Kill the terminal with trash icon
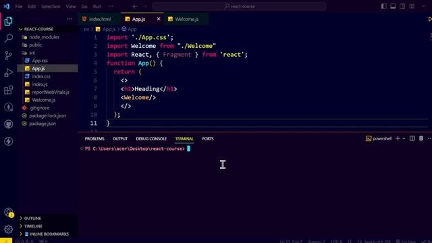 point(421,138)
